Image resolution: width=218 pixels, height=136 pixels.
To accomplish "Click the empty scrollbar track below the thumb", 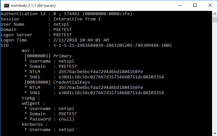I will pos(215,76).
